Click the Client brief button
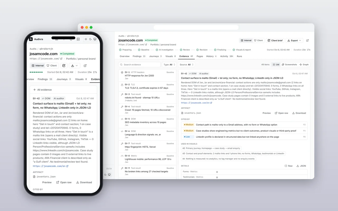Screen dimensions: 338x211 click(x=275, y=40)
